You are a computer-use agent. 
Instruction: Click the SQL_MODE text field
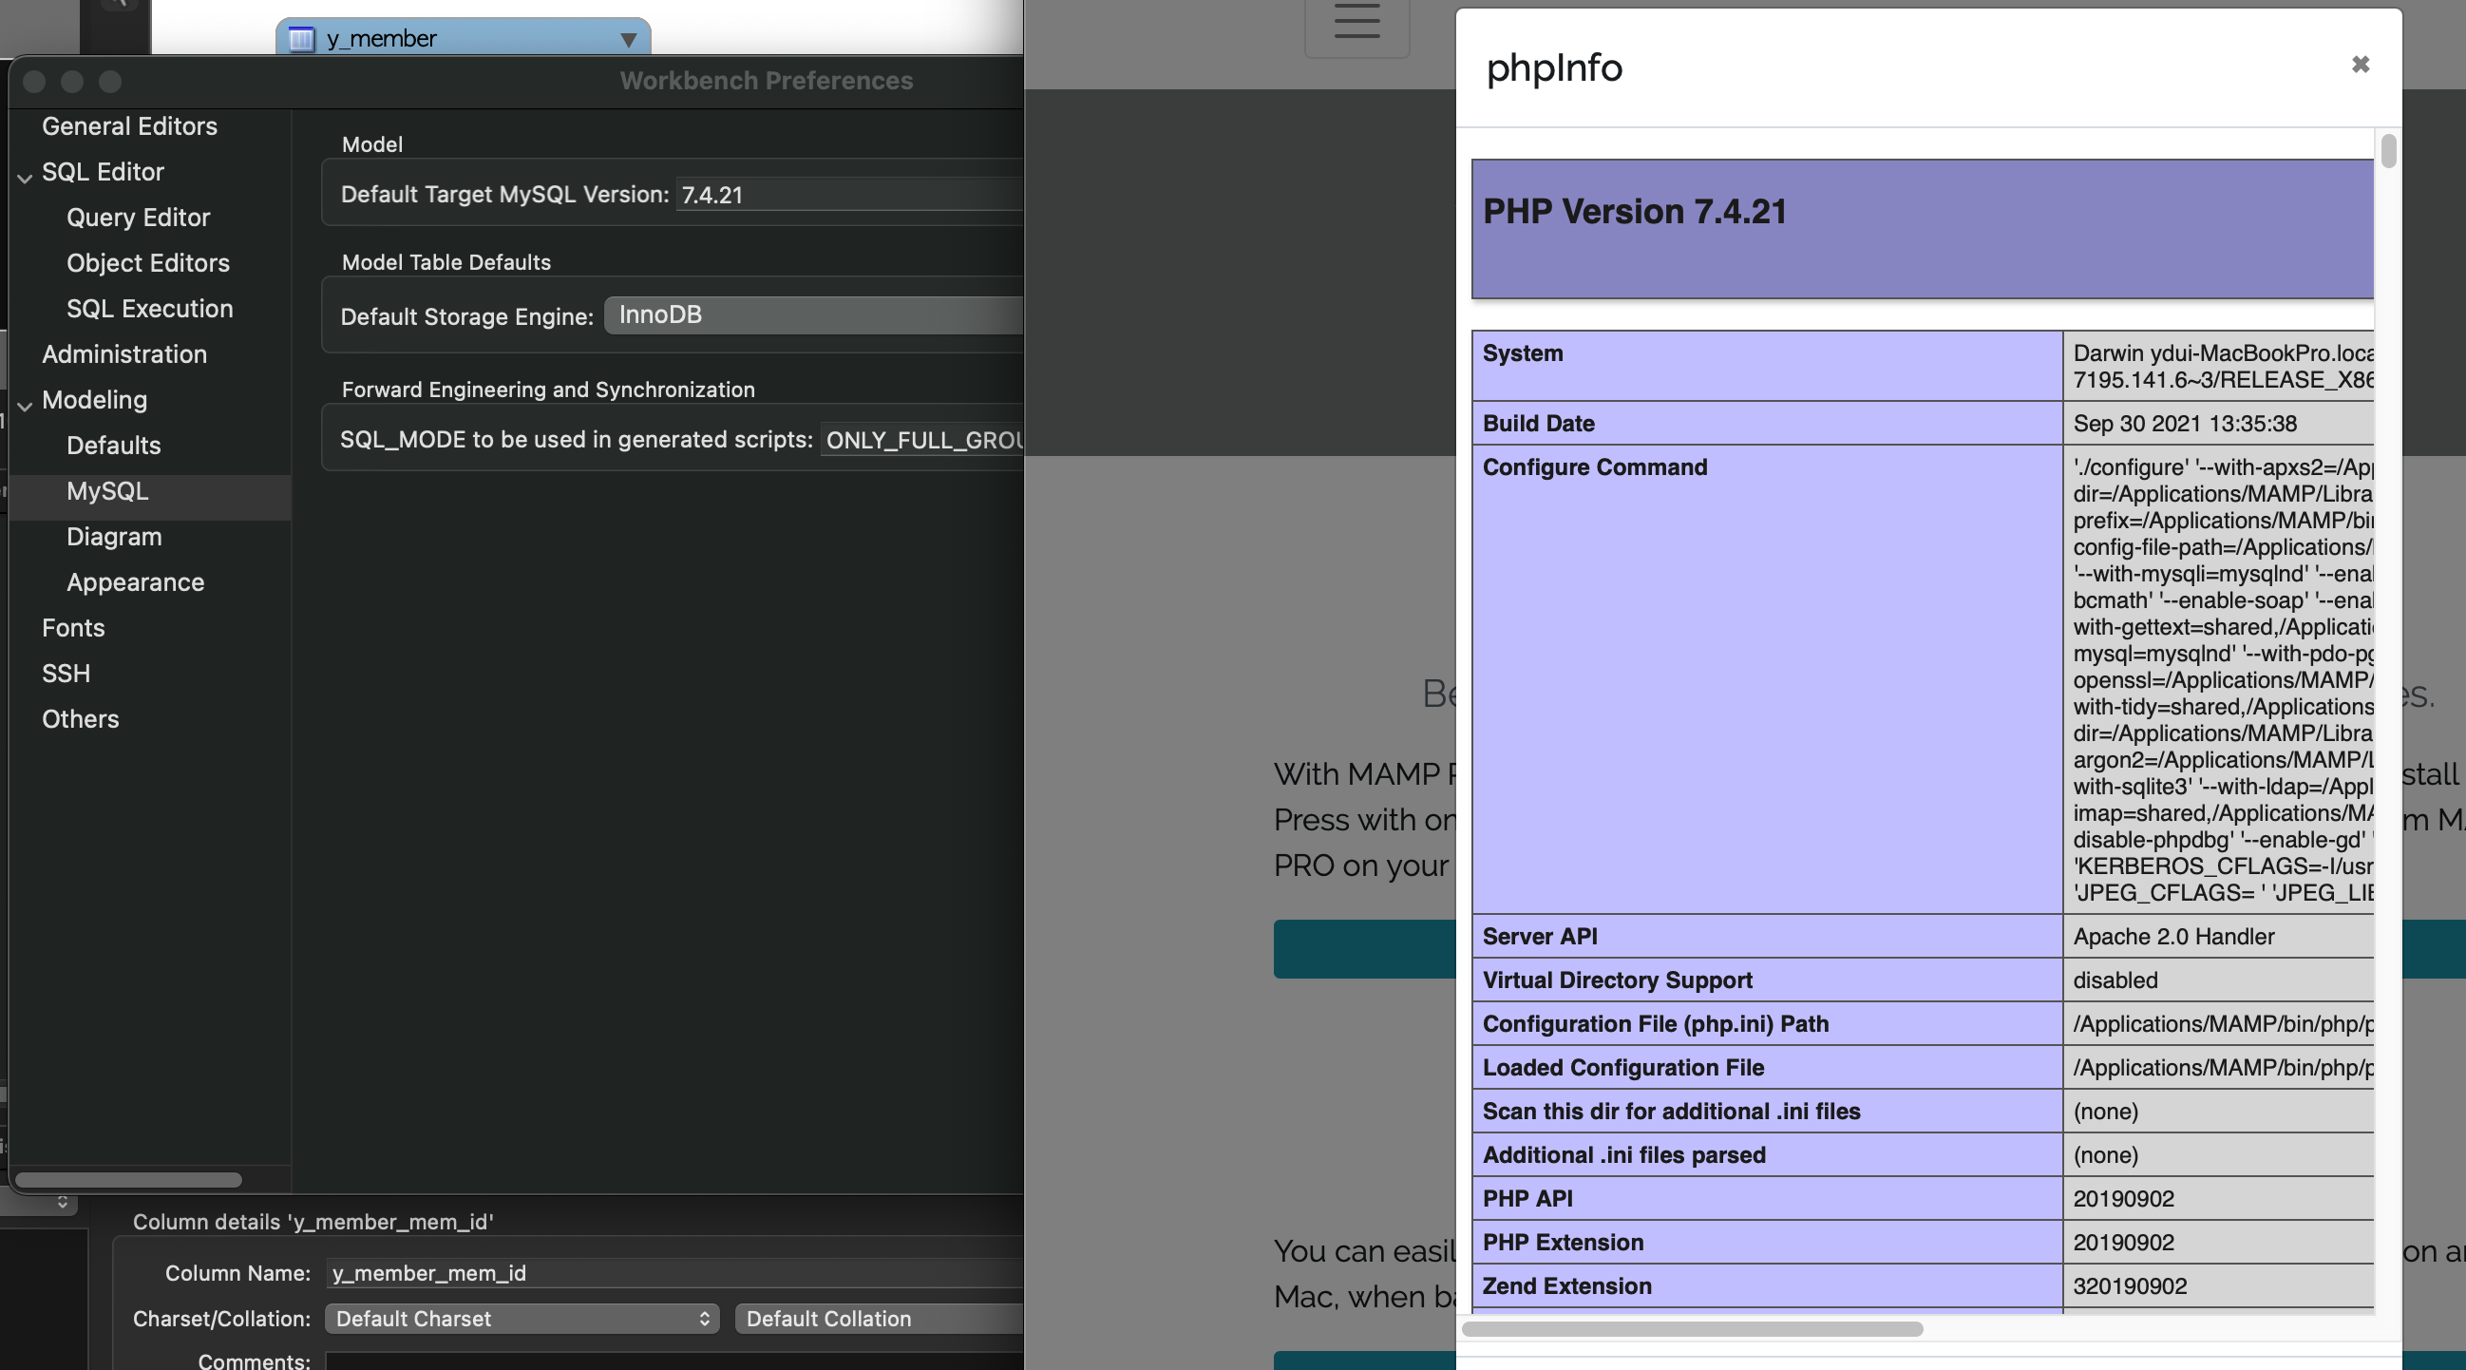pos(921,440)
